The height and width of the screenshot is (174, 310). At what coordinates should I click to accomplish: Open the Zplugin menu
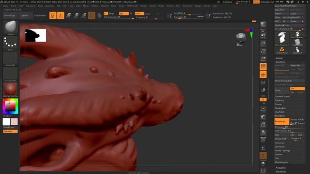coord(198,6)
